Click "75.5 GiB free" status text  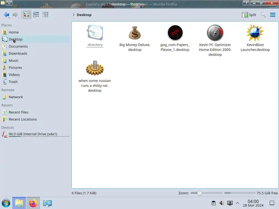(267, 193)
